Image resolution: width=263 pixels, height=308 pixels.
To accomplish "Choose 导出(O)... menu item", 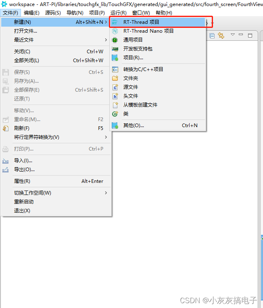I will pyautogui.click(x=56, y=170).
